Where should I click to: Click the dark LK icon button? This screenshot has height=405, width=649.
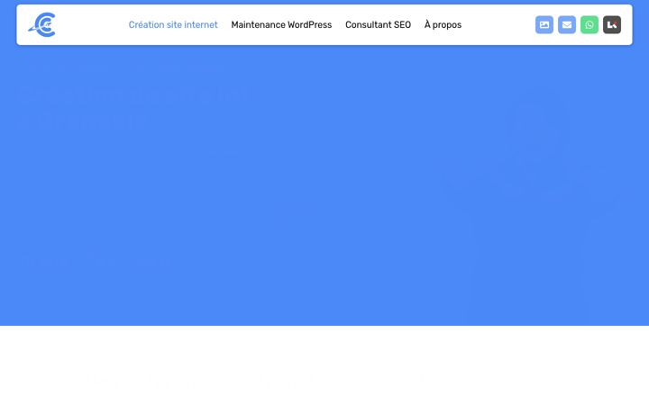(x=612, y=25)
